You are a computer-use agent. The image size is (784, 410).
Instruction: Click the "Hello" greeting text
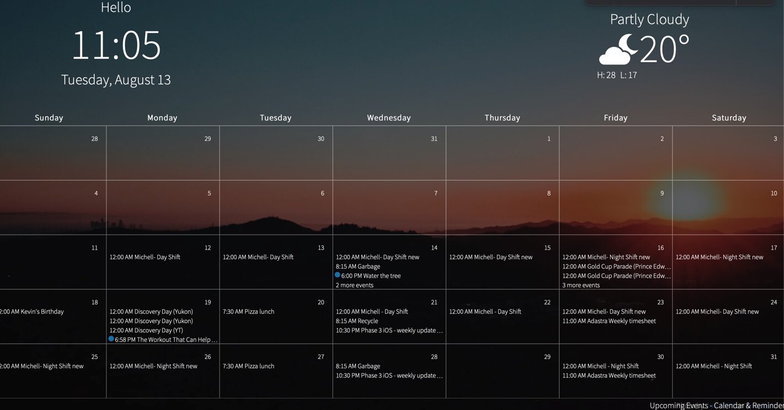pos(116,7)
